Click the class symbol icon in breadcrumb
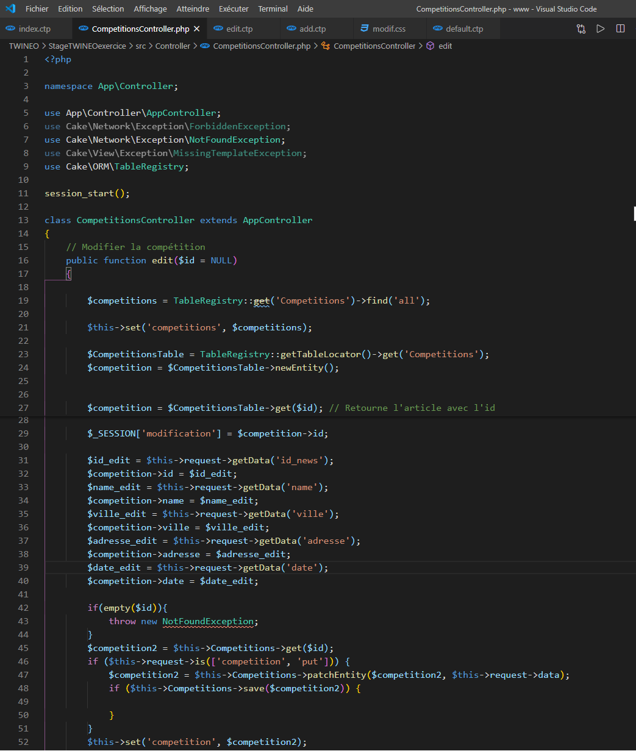The width and height of the screenshot is (636, 751). (x=326, y=46)
